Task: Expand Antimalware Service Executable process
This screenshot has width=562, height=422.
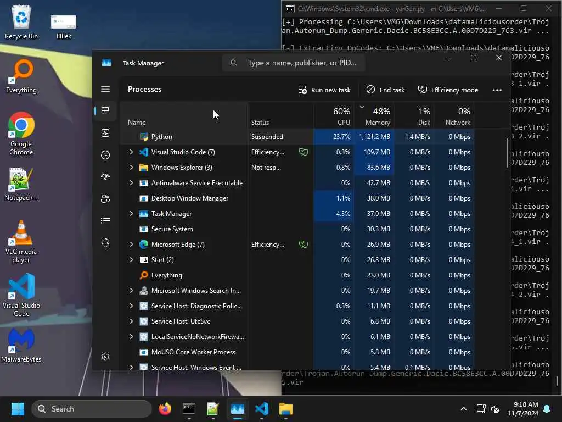Action: (131, 183)
